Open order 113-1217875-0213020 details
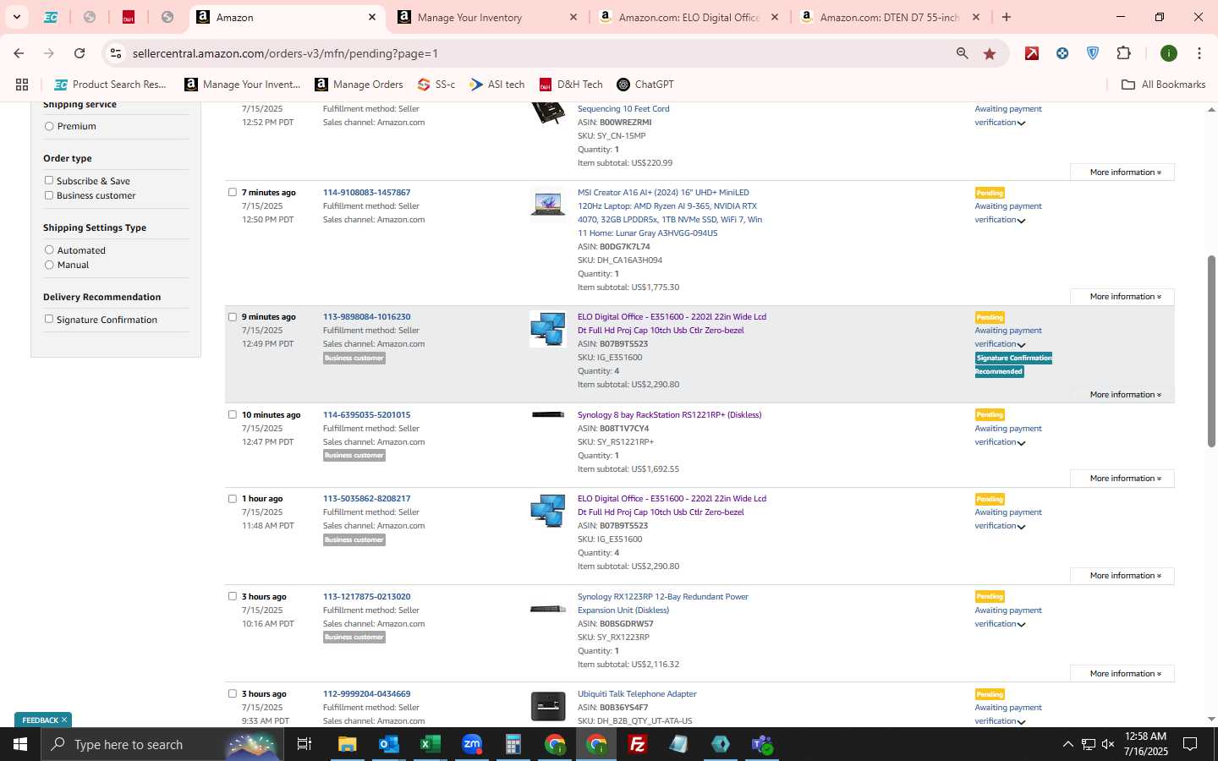The width and height of the screenshot is (1218, 761). (x=366, y=597)
